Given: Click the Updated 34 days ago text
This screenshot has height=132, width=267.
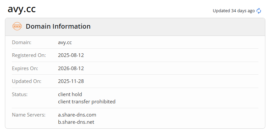Looking at the screenshot, I should pyautogui.click(x=233, y=11).
